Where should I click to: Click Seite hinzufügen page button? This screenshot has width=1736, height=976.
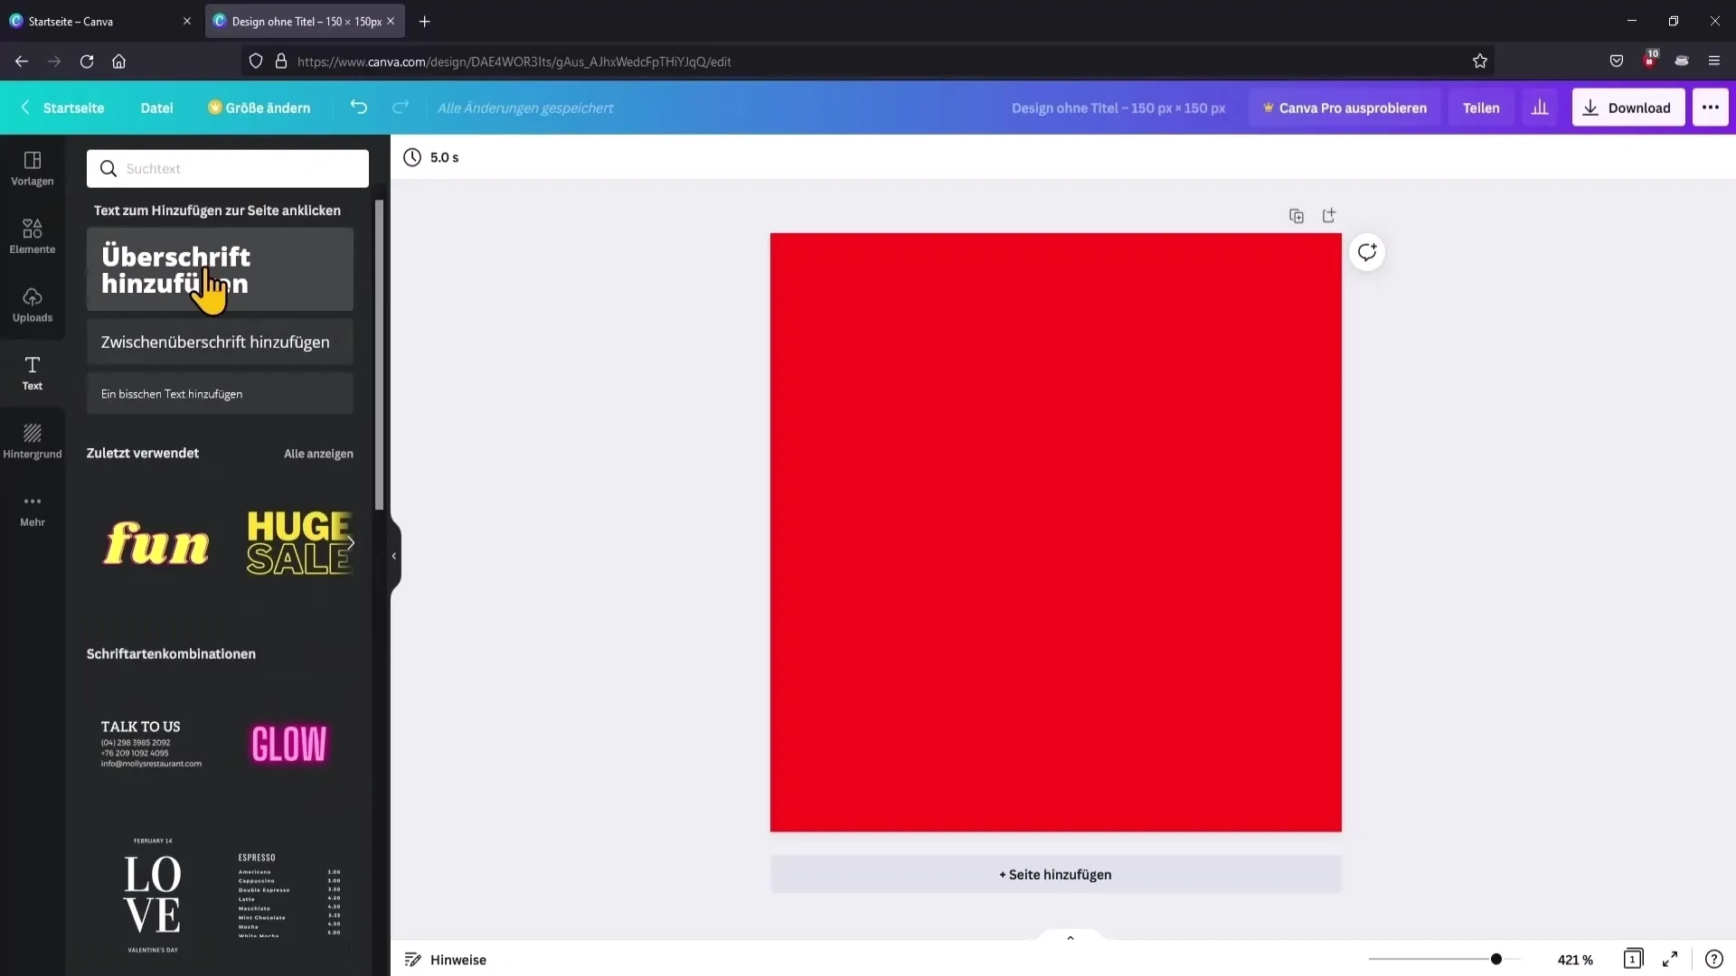pos(1055,875)
